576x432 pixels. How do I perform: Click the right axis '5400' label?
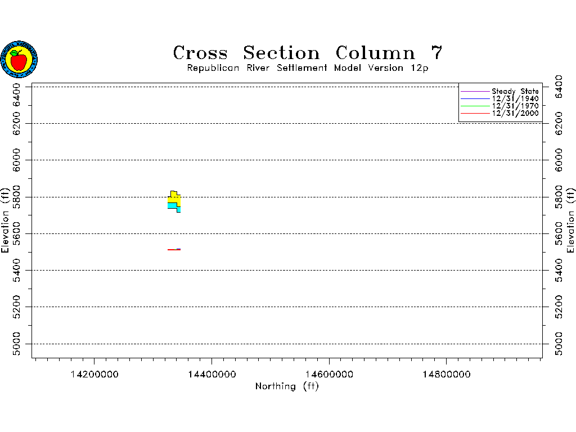tap(559, 271)
